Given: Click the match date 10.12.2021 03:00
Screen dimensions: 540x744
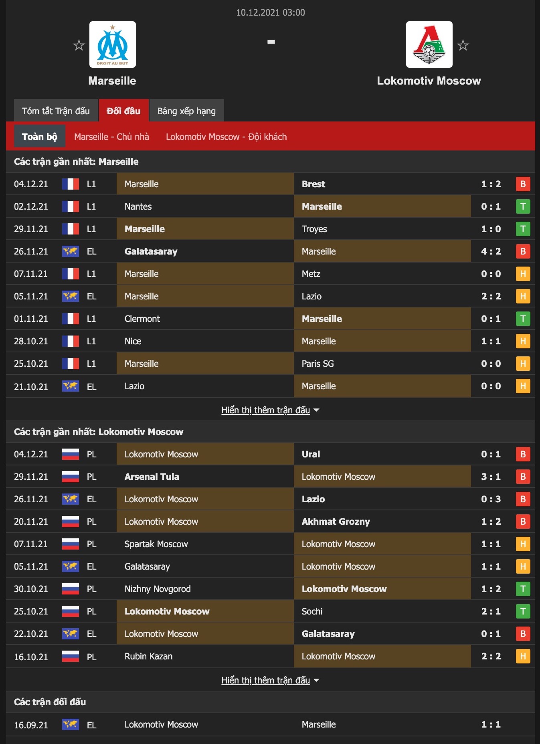Looking at the screenshot, I should click(271, 12).
